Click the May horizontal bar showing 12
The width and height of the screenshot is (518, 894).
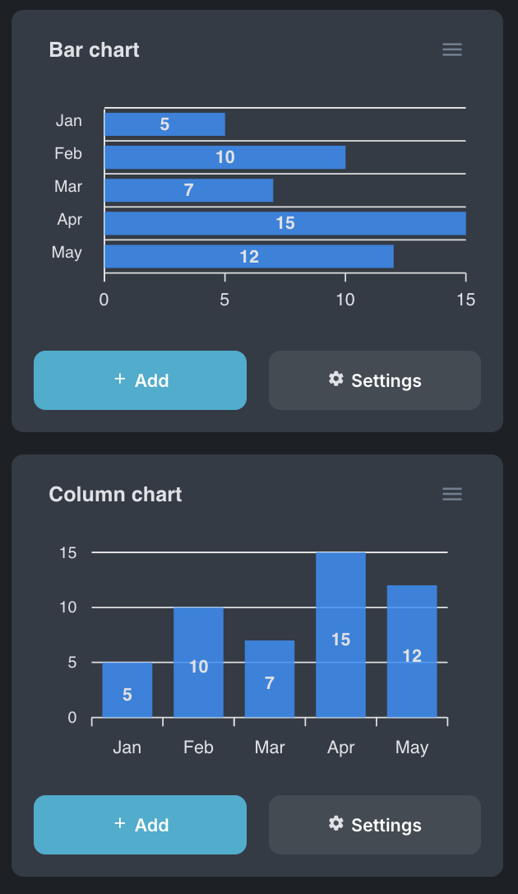(248, 256)
